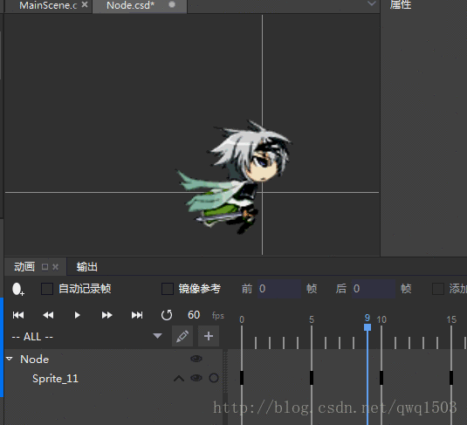
Task: Click the 前 frames input field
Action: (x=279, y=289)
